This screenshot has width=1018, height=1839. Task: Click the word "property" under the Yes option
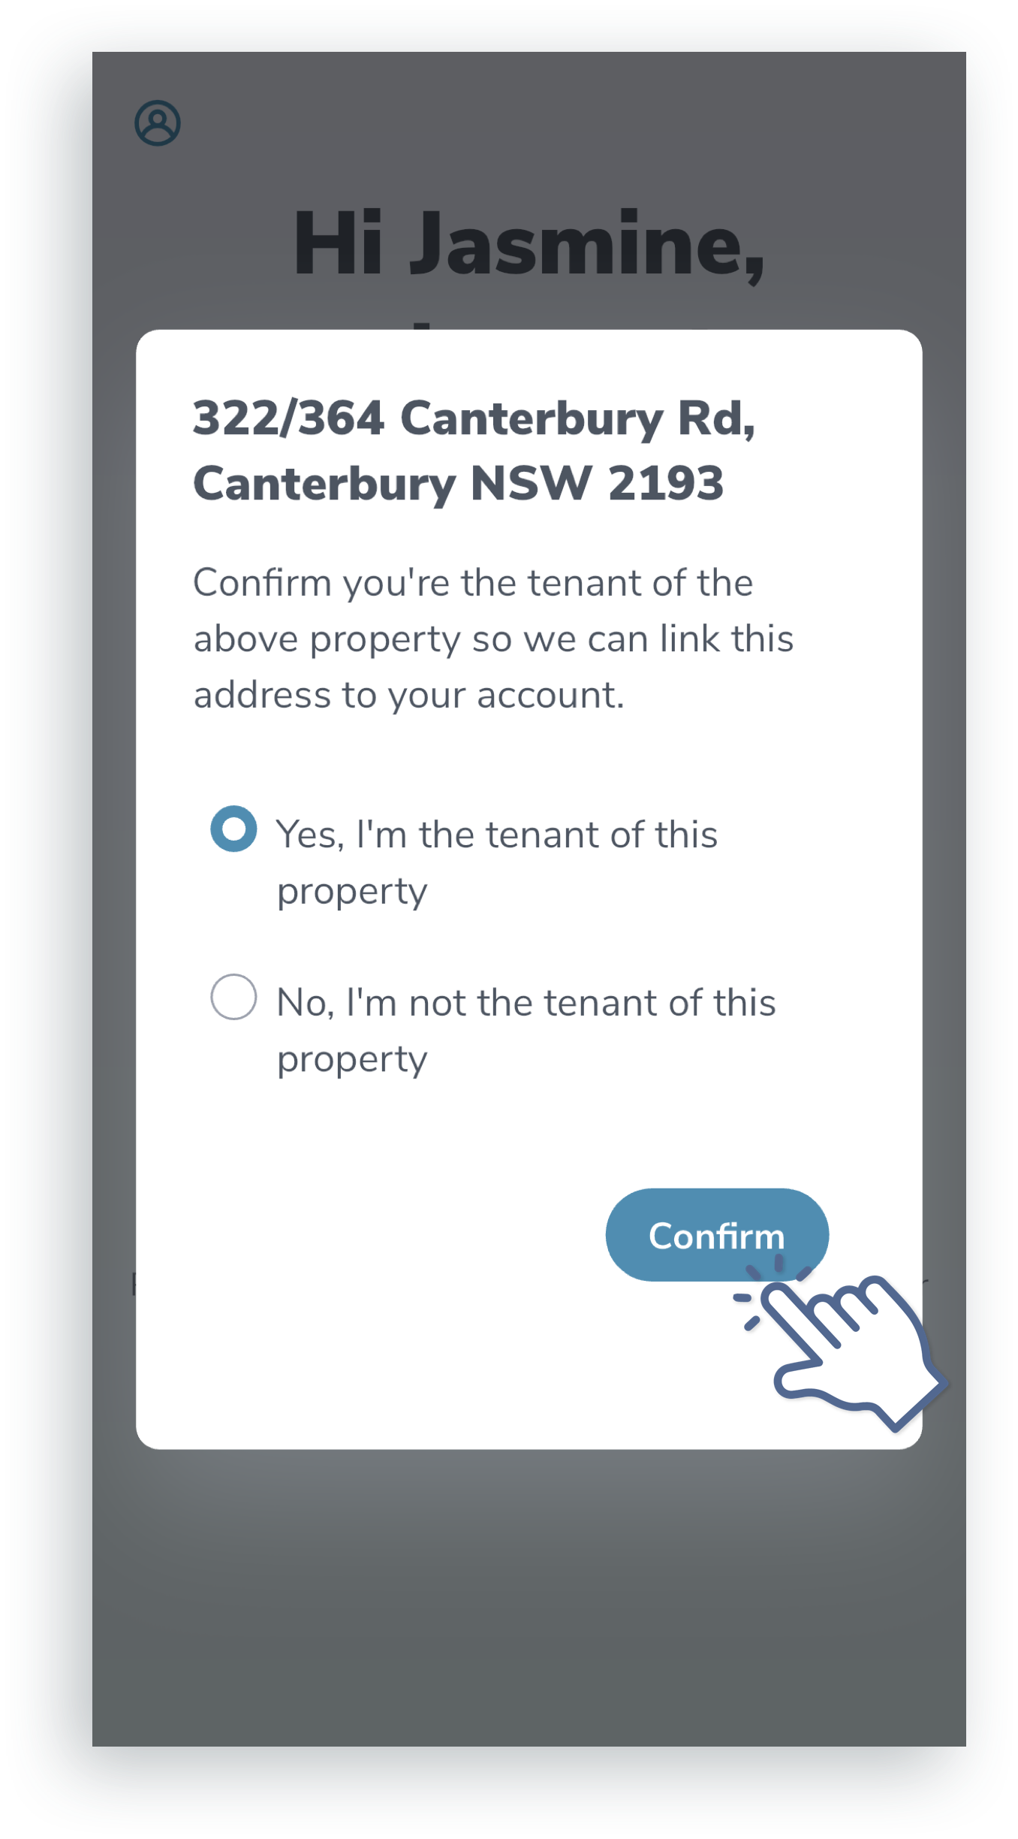pos(352,892)
